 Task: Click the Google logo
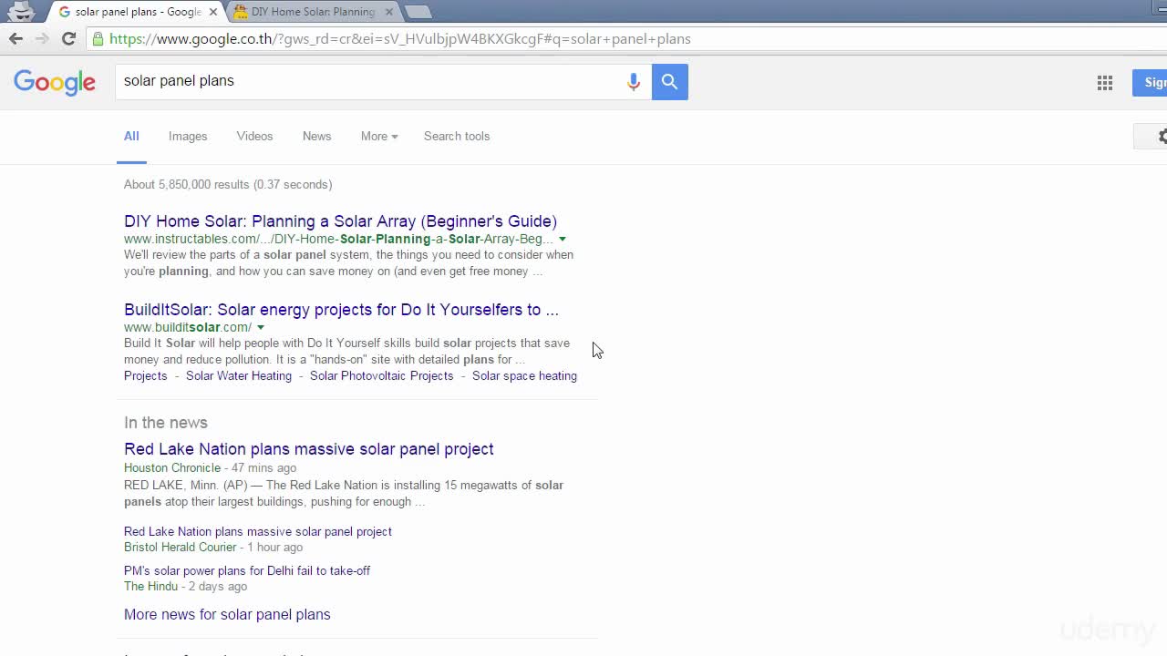coord(55,82)
